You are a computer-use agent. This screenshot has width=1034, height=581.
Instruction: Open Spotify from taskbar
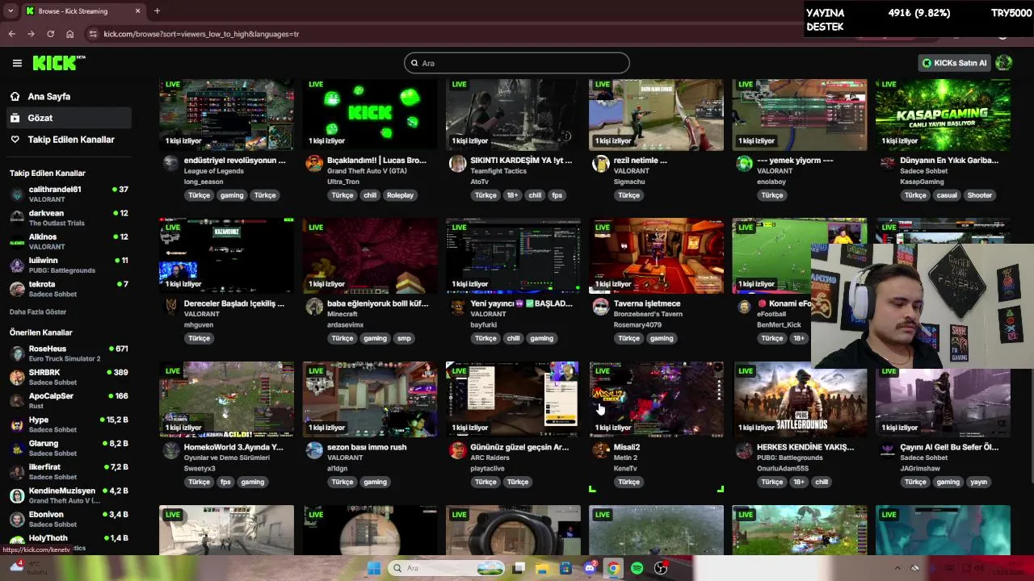pos(637,568)
